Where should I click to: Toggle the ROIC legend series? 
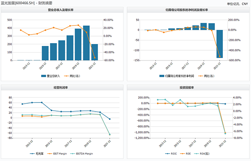(x=171, y=154)
